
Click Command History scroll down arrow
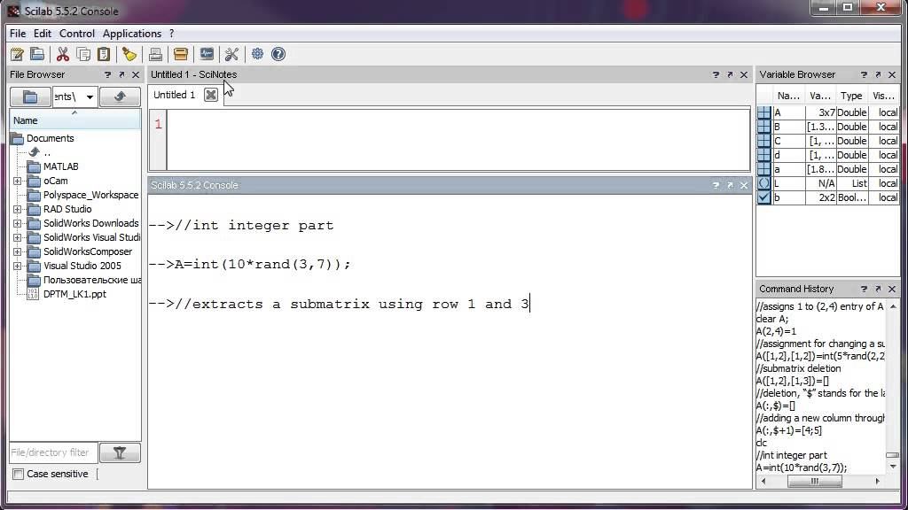click(x=893, y=467)
